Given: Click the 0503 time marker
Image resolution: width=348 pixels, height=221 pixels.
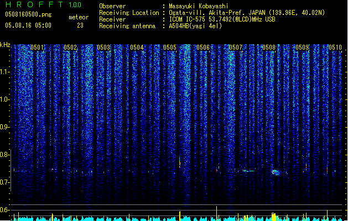Looking at the screenshot, I should [103, 48].
